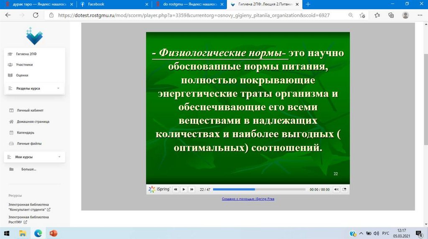Open Участники participants page

[24, 65]
